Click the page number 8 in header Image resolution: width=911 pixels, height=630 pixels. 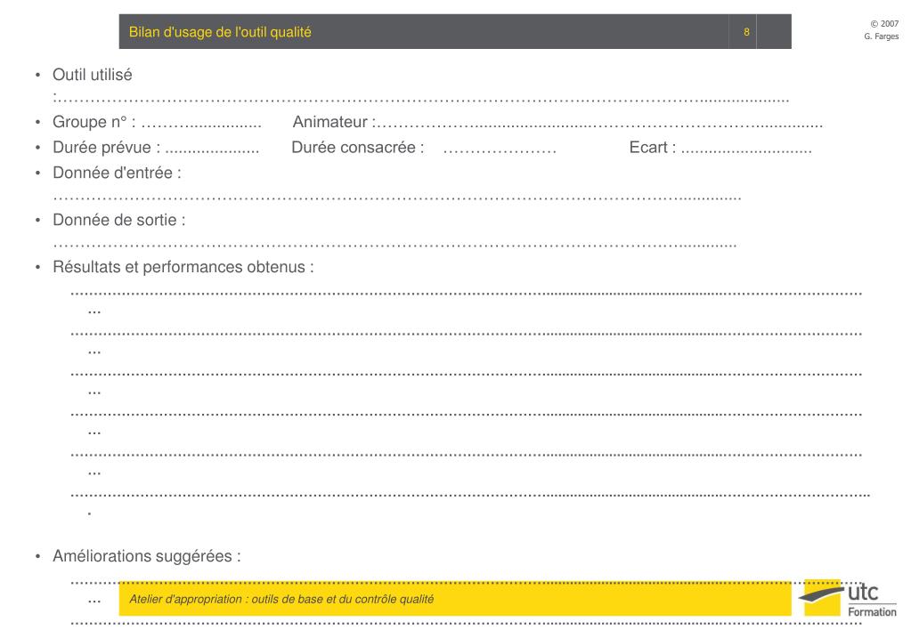746,32
